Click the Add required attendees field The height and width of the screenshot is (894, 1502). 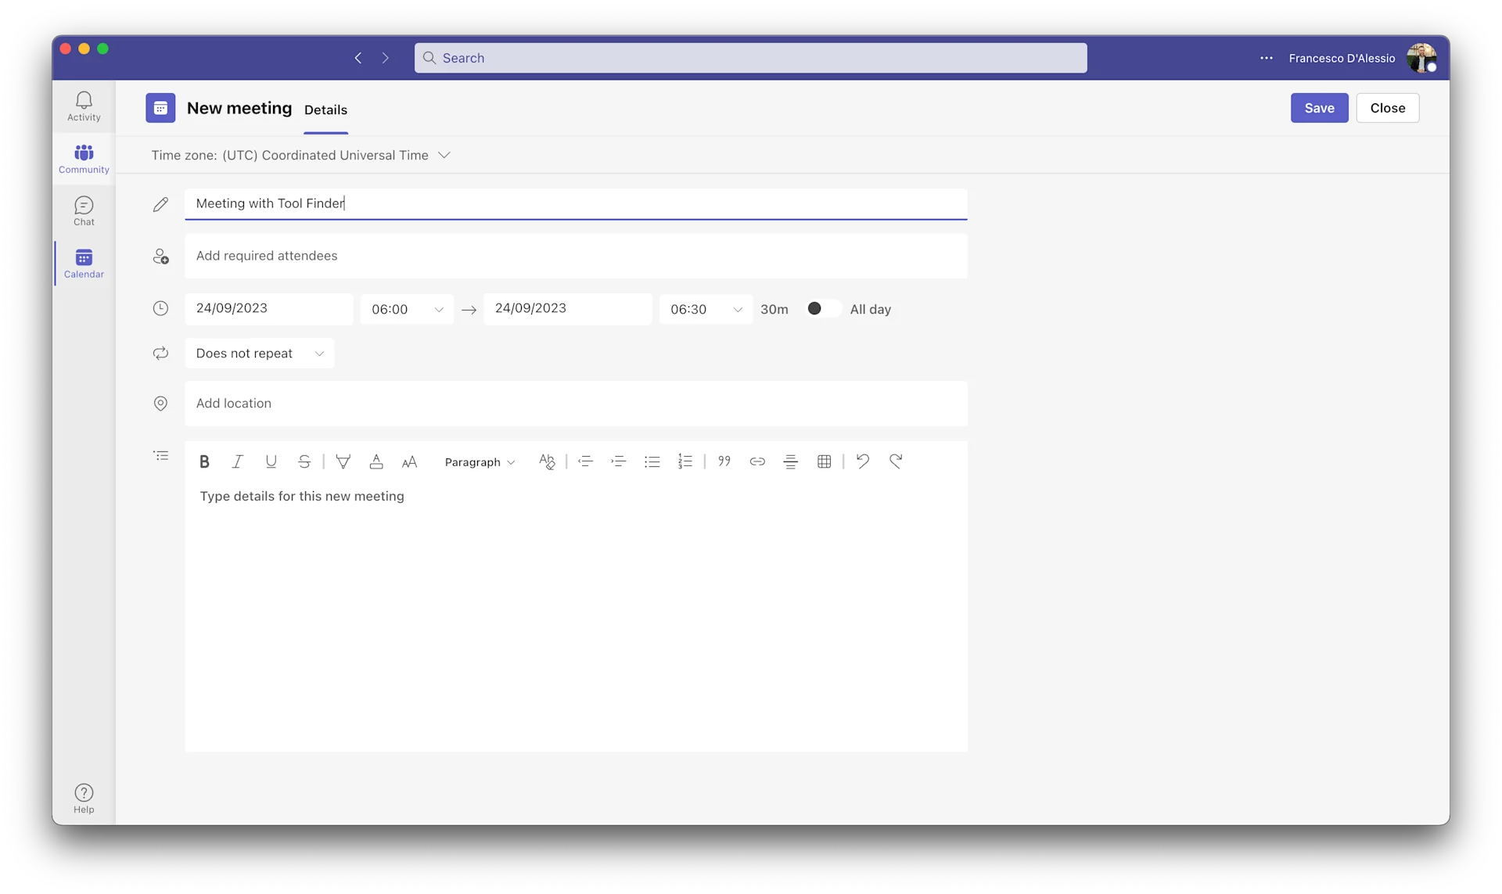click(x=576, y=256)
